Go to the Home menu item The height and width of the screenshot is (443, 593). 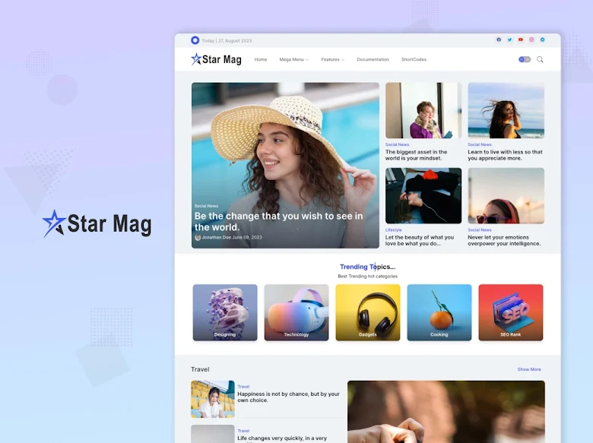point(261,59)
